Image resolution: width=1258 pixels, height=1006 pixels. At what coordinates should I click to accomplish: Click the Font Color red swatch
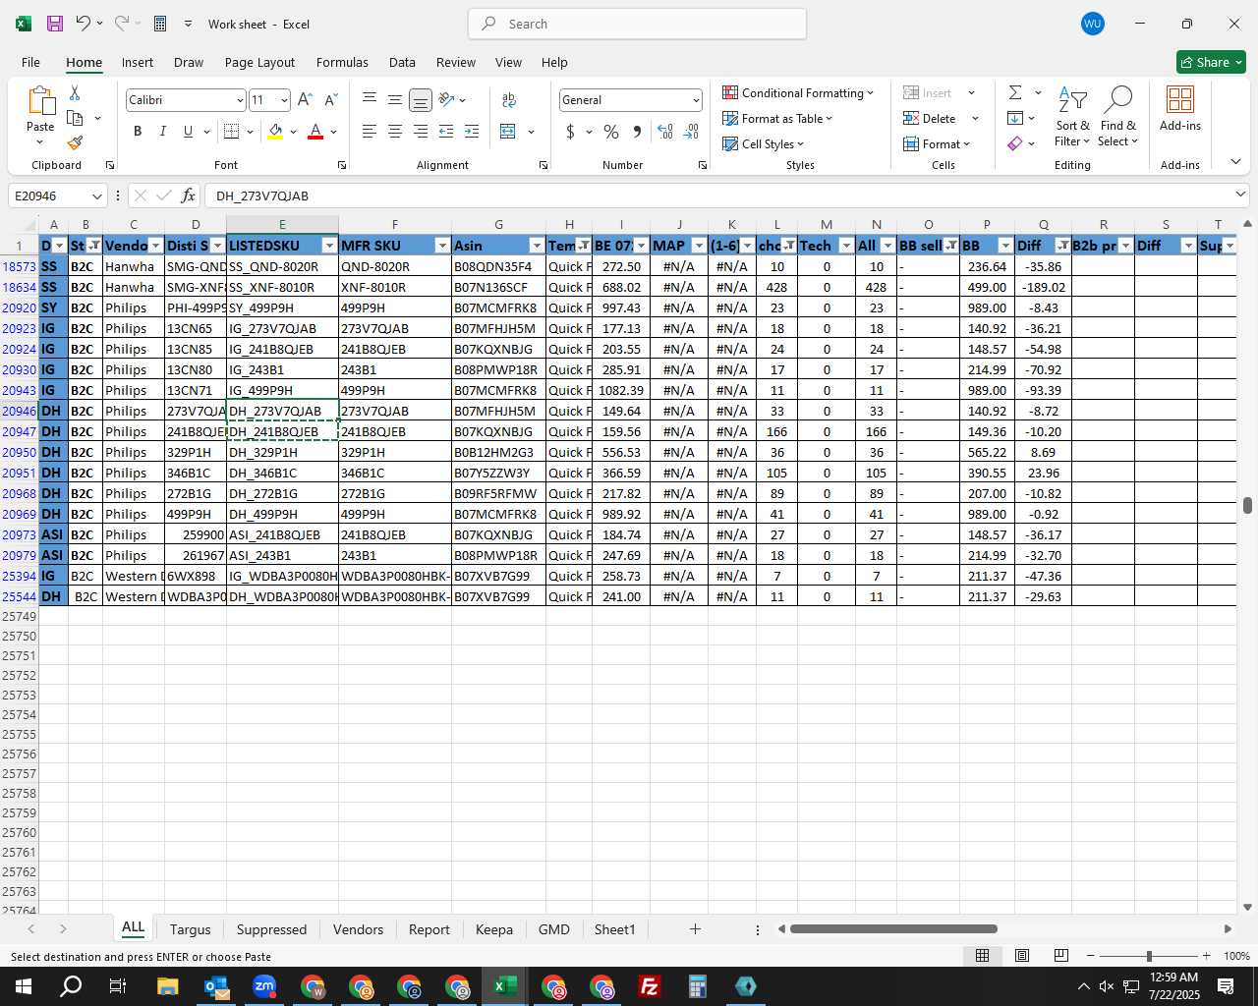point(315,132)
